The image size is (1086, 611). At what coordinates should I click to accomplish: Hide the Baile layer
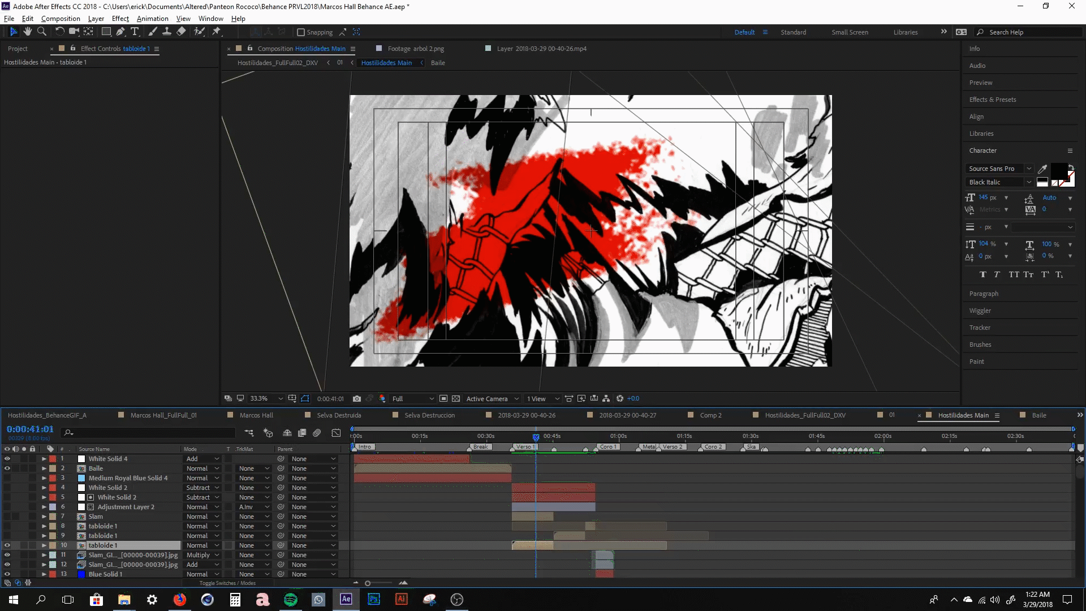tap(7, 468)
